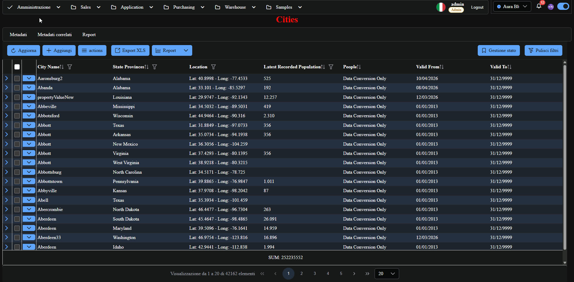The image size is (574, 282).
Task: Open the Aura theme selector dropdown
Action: click(x=512, y=6)
